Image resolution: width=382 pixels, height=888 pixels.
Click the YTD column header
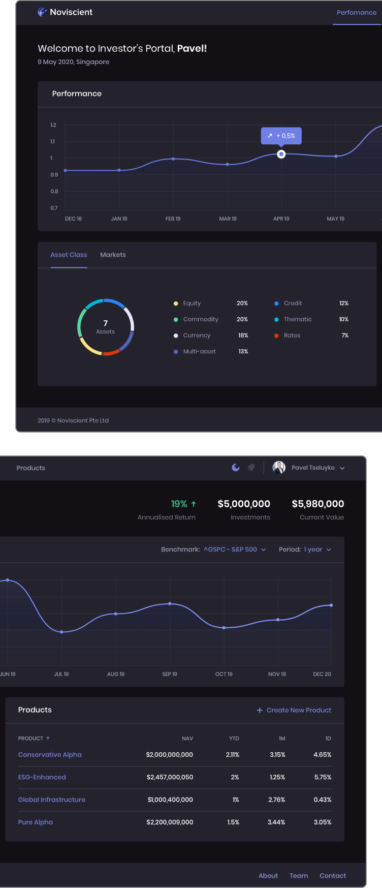234,738
